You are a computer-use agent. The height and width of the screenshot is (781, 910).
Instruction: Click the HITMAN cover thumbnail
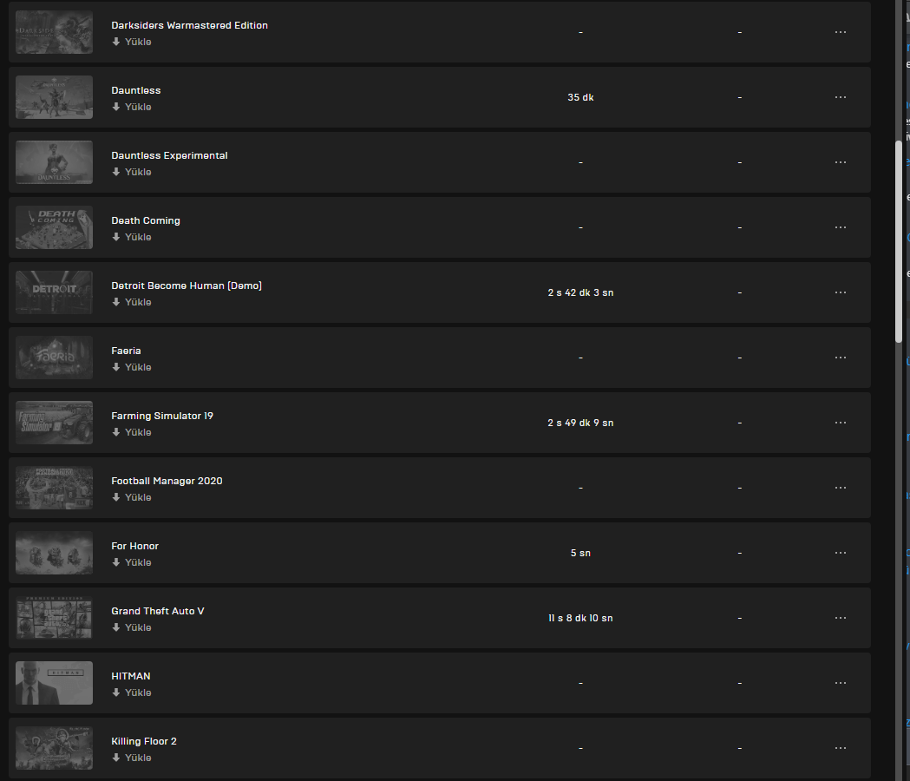point(54,683)
